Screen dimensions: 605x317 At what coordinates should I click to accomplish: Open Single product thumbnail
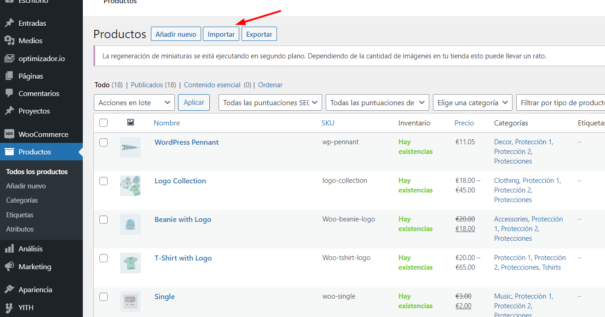pos(130,301)
